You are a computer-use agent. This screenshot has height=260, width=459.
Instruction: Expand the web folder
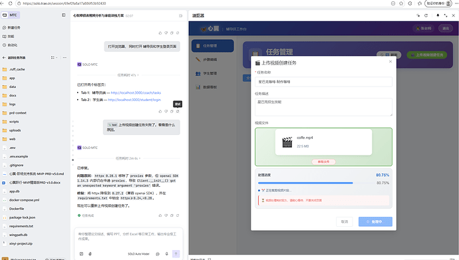(x=12, y=139)
